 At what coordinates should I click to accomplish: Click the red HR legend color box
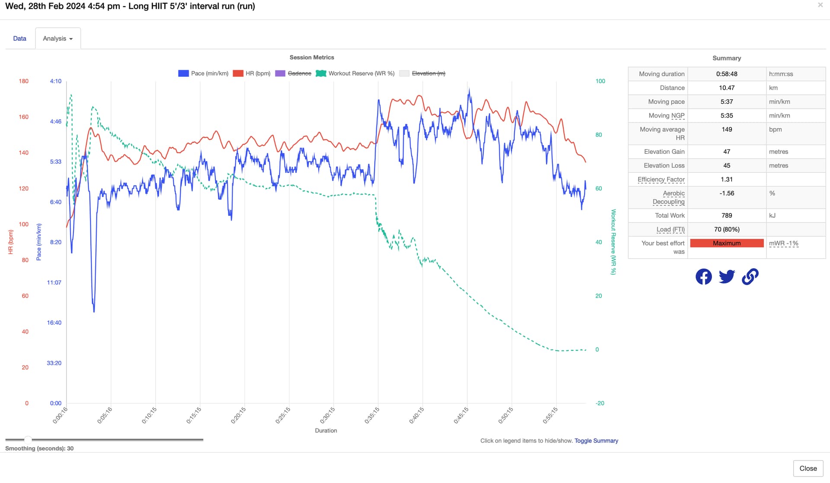tap(238, 73)
